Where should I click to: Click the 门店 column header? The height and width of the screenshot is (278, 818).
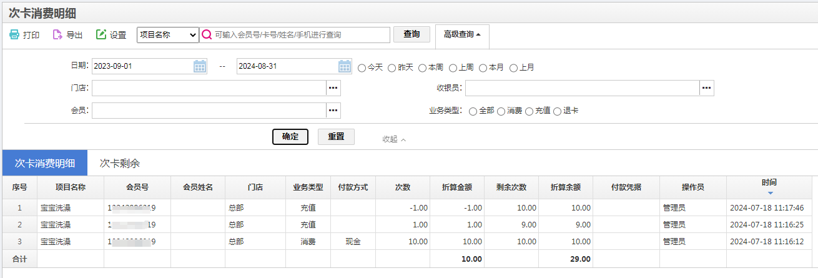click(x=255, y=187)
